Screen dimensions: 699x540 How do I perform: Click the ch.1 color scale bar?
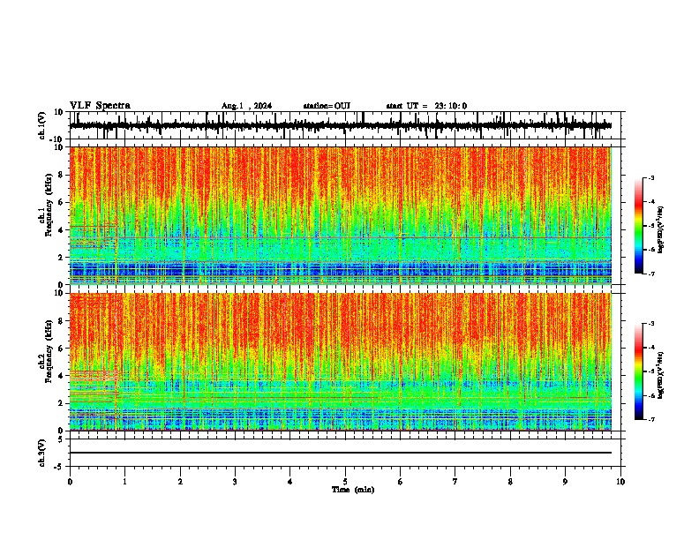[x=639, y=226]
